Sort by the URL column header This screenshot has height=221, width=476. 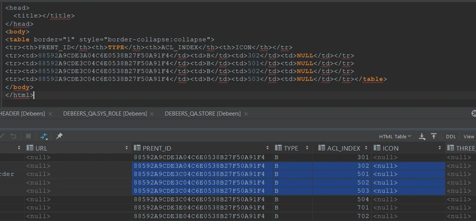(78, 149)
